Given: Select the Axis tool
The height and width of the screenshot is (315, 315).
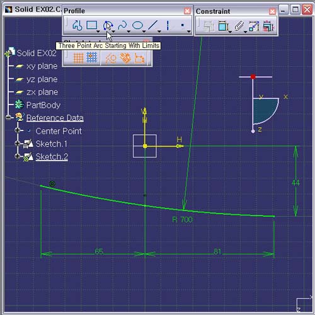Looking at the screenshot, I should click(x=168, y=25).
